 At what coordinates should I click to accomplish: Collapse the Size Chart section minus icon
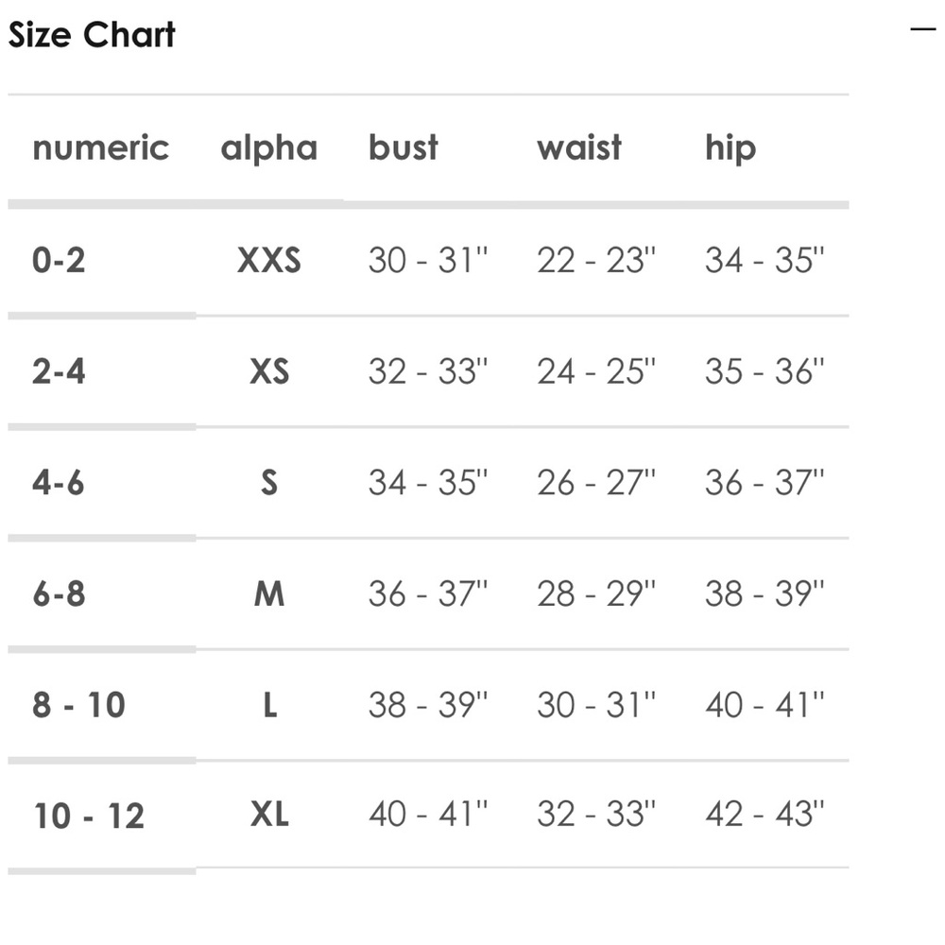pyautogui.click(x=922, y=28)
